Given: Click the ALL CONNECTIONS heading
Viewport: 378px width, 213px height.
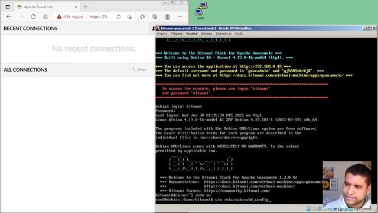Looking at the screenshot, I should [25, 70].
